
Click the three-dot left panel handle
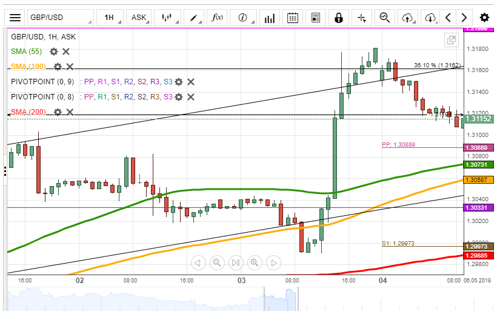tap(5, 172)
